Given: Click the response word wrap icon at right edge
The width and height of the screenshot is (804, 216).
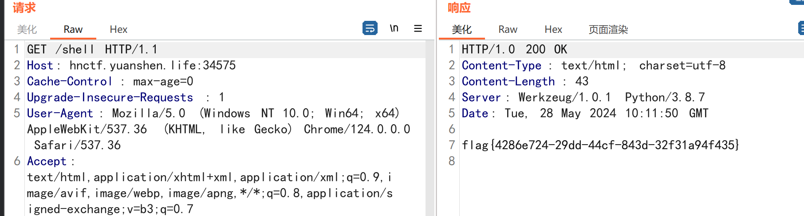Looking at the screenshot, I should coord(801,28).
